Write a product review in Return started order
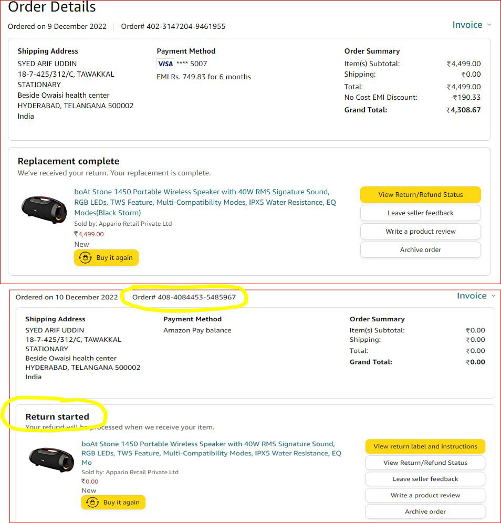Image resolution: width=501 pixels, height=523 pixels. (425, 495)
